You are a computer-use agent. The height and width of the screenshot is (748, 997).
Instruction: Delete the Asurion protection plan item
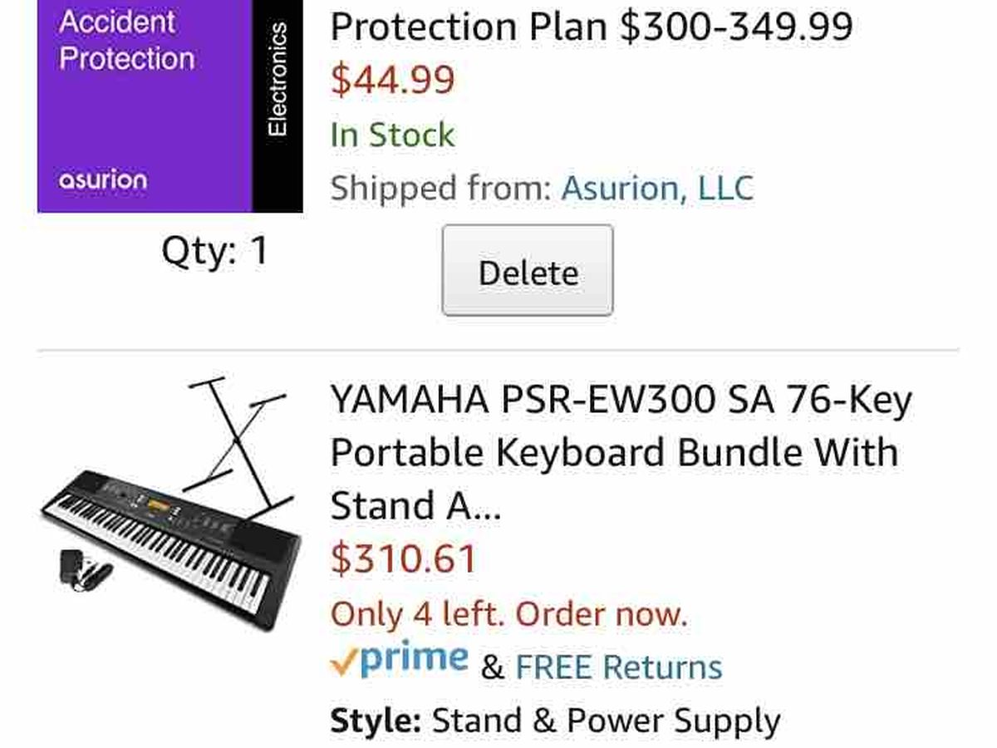click(x=528, y=271)
